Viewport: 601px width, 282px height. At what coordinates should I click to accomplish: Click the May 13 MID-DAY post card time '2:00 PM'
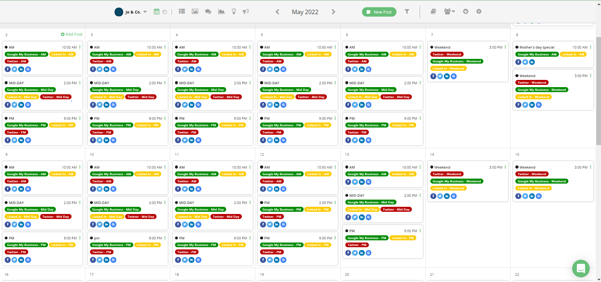point(411,196)
